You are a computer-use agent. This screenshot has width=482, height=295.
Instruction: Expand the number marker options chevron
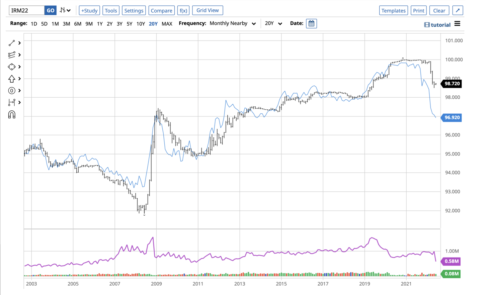point(19,91)
